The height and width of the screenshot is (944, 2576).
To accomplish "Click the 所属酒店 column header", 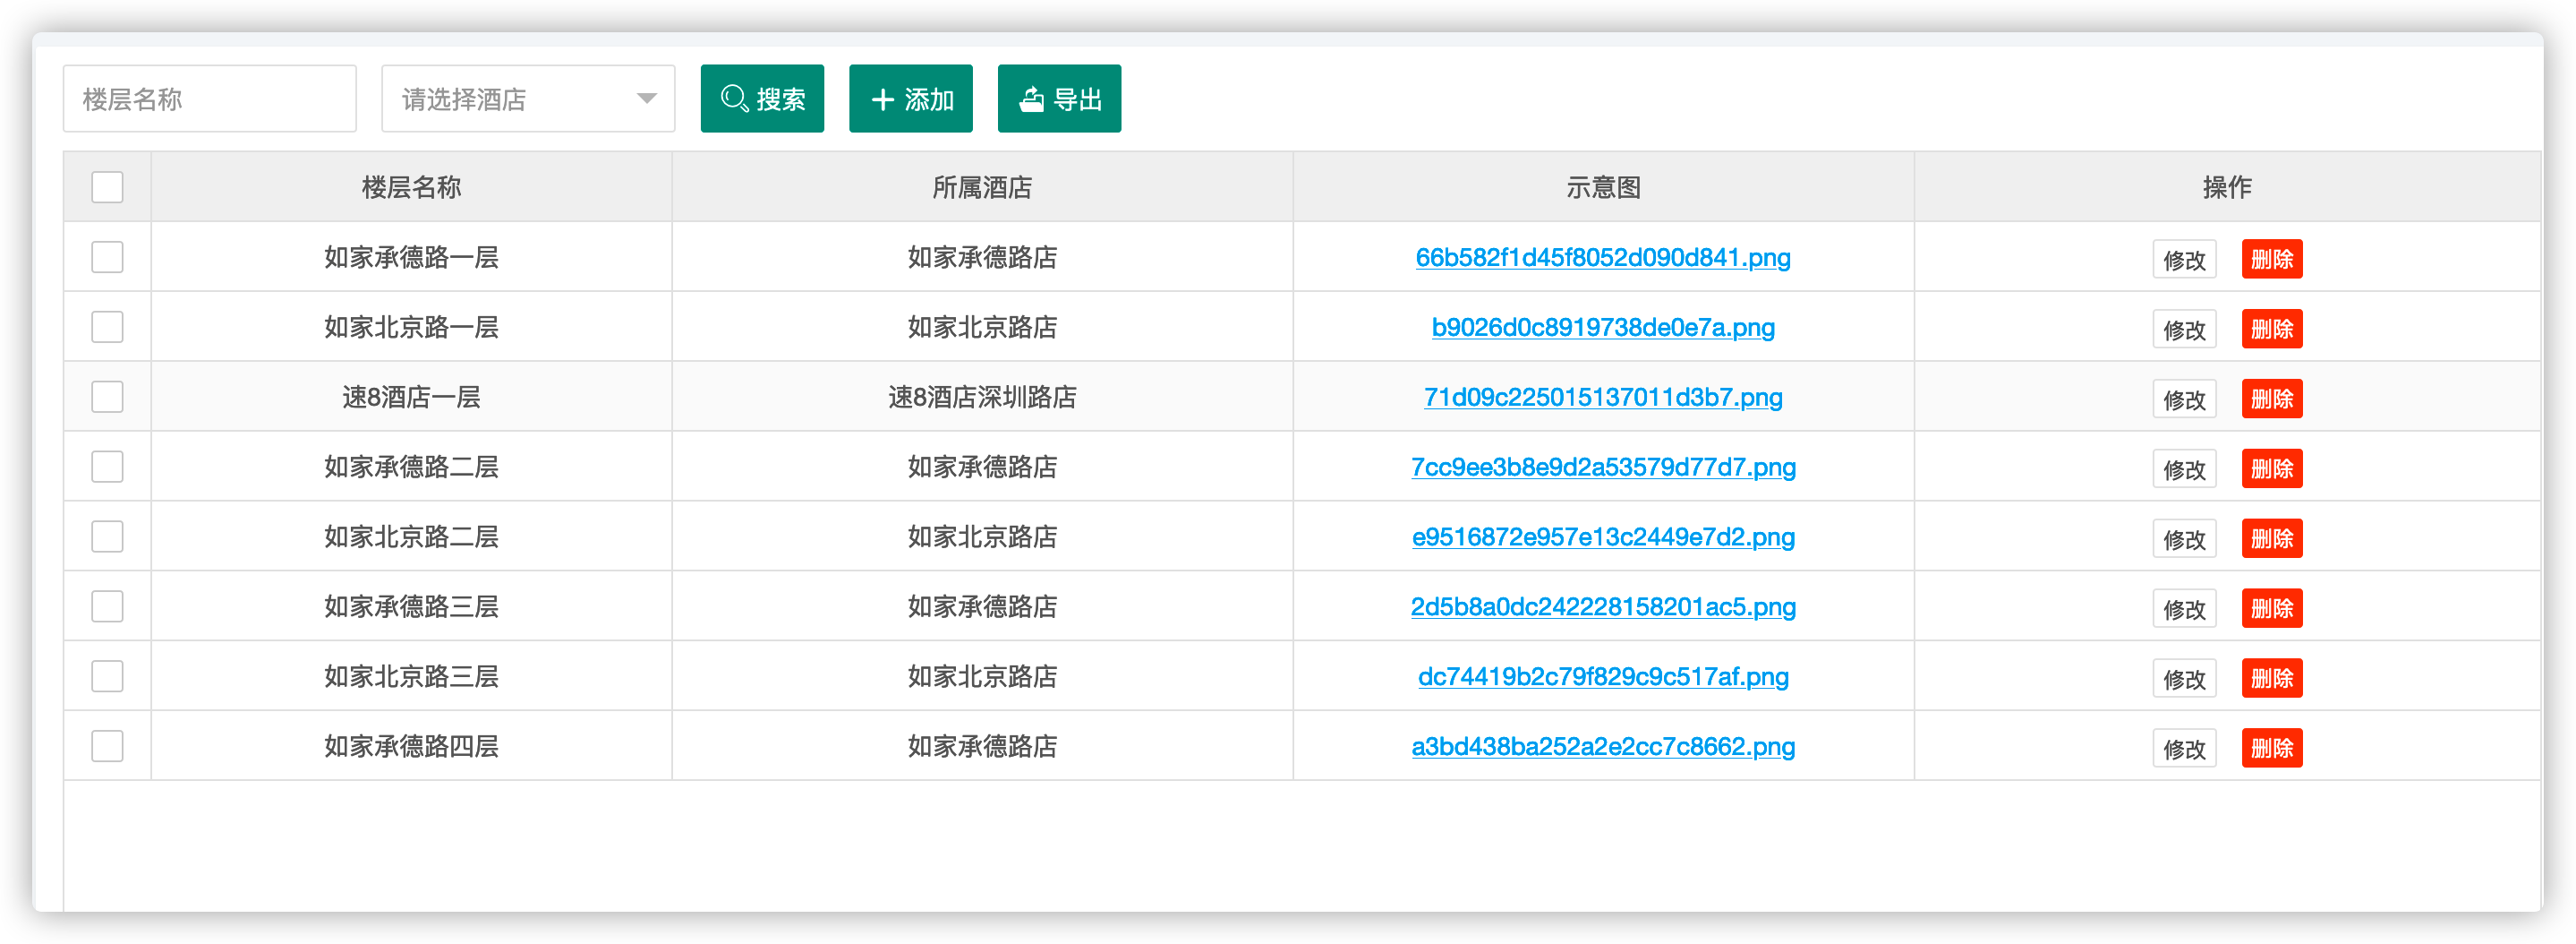I will coord(982,187).
